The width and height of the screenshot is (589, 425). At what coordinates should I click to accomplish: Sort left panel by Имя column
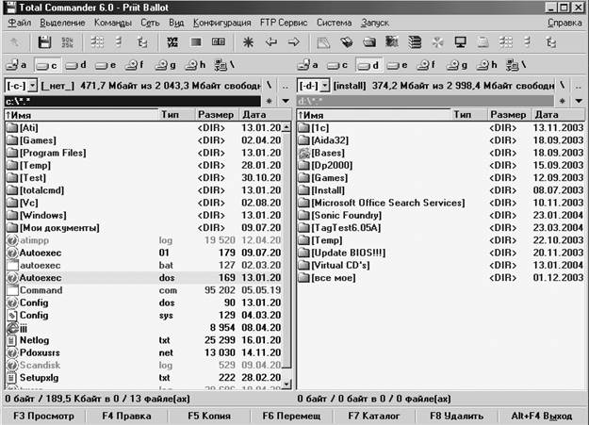(81, 115)
